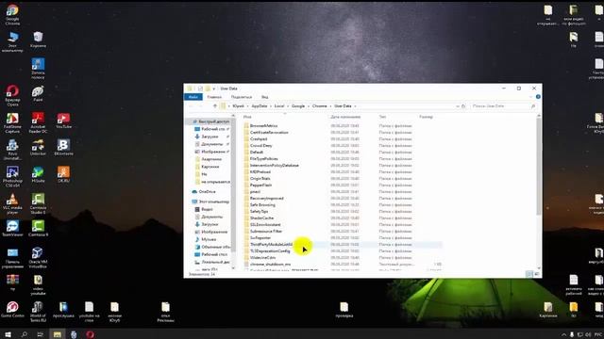The width and height of the screenshot is (604, 339).
Task: Click the Explorer search input field
Action: point(500,105)
